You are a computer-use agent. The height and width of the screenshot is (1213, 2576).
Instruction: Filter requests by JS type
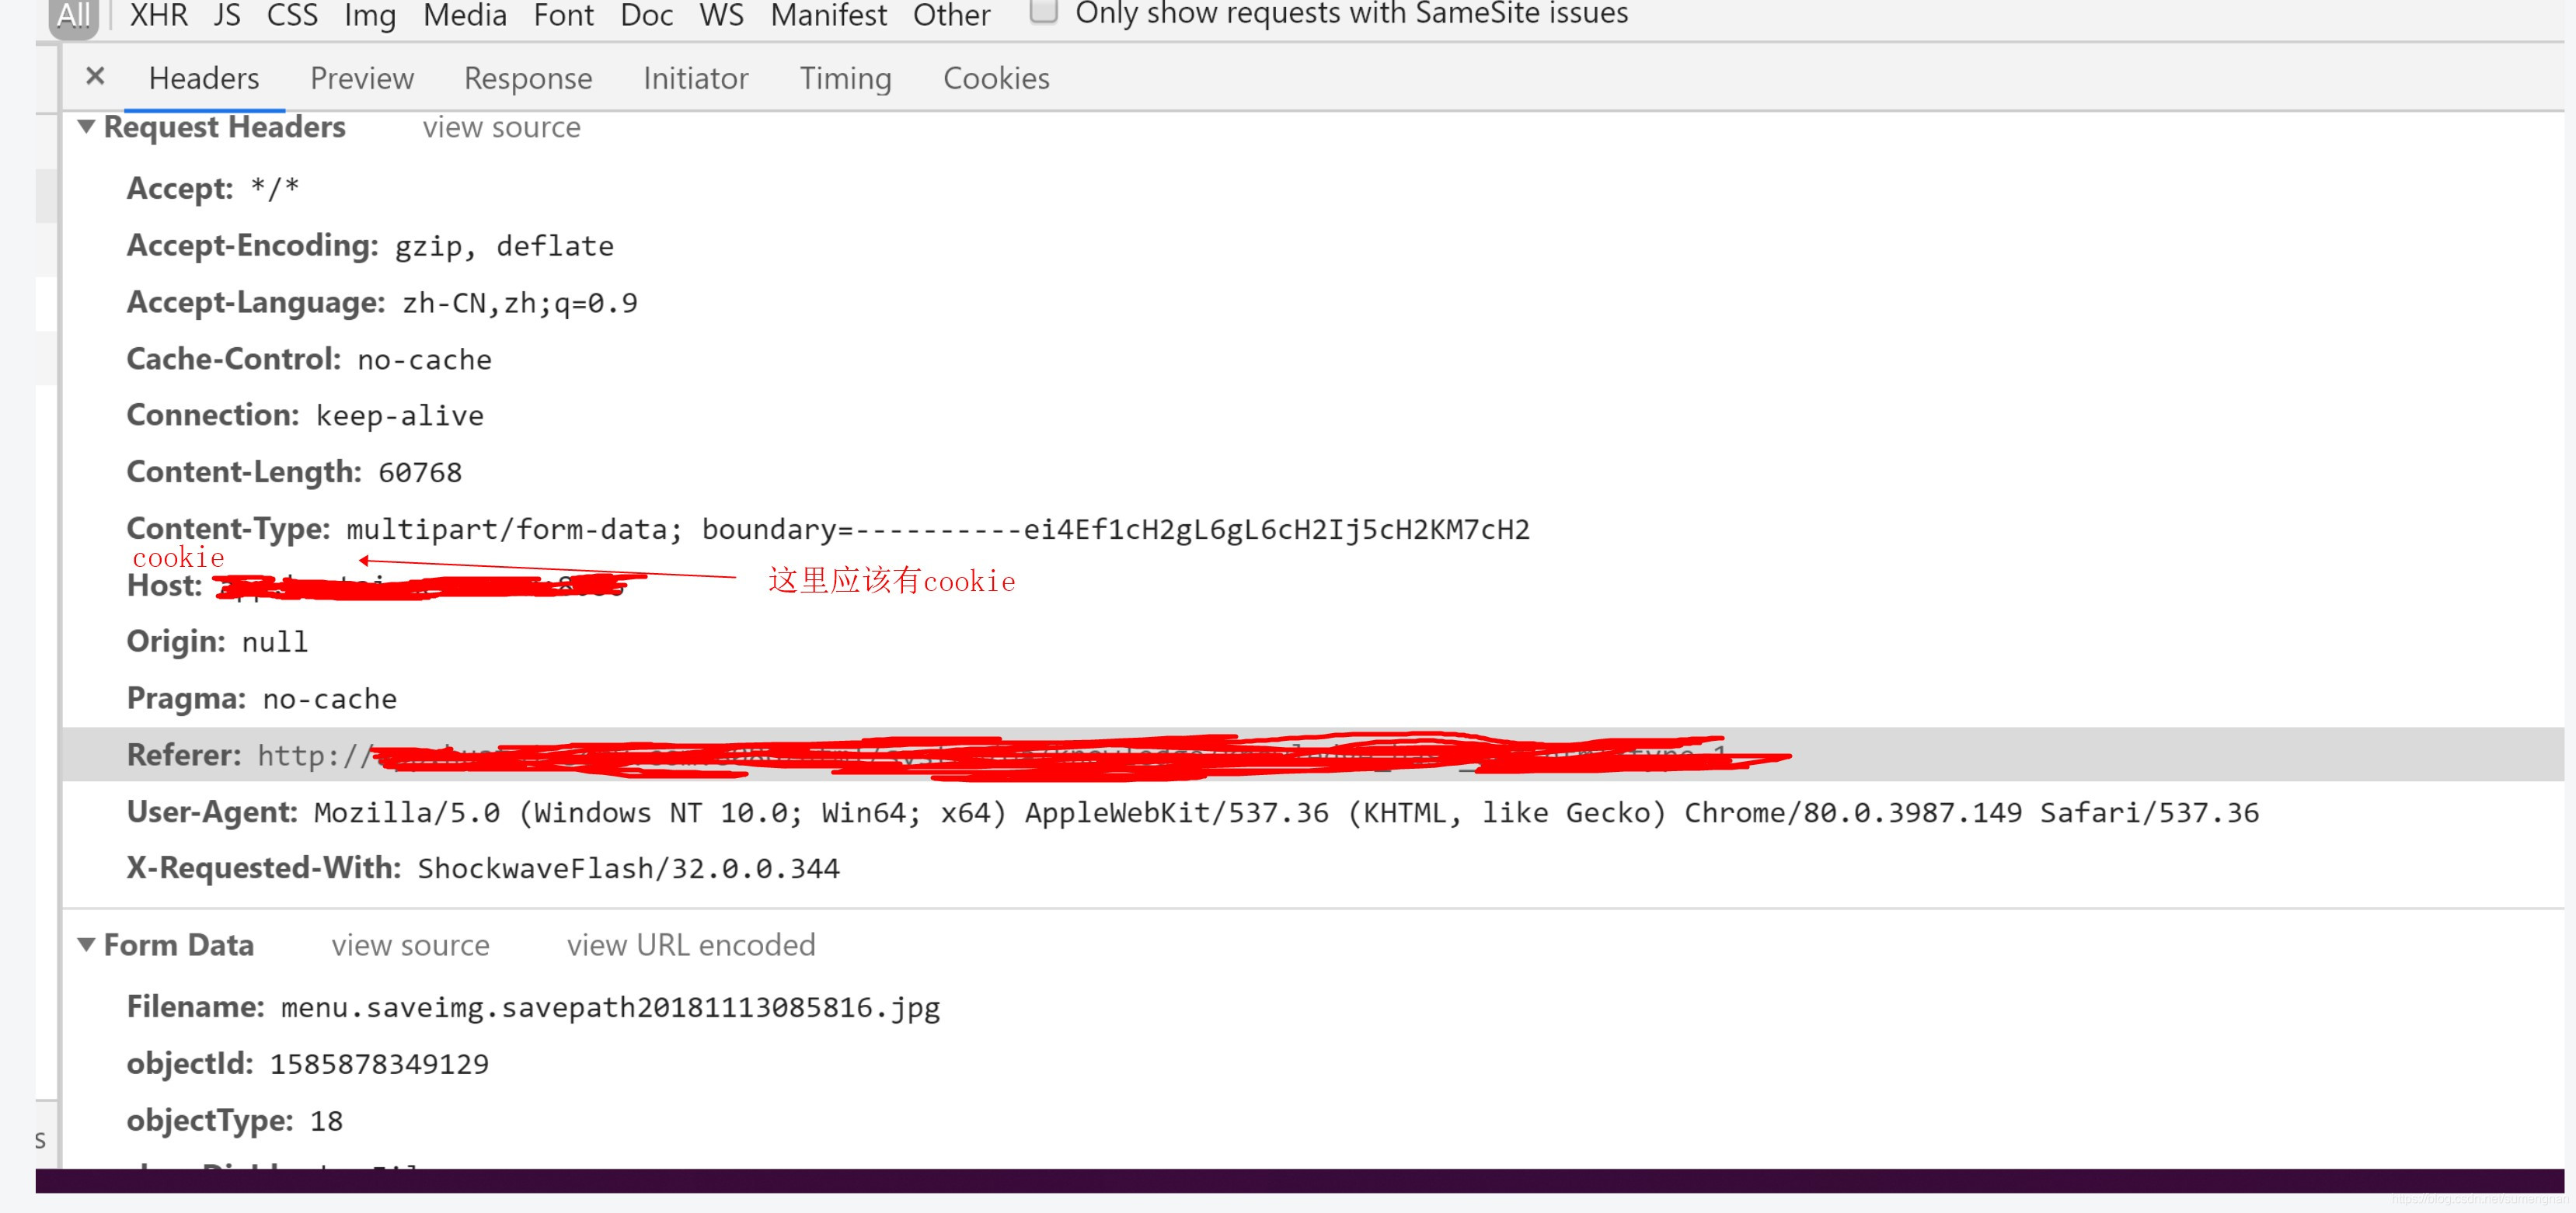coord(226,15)
